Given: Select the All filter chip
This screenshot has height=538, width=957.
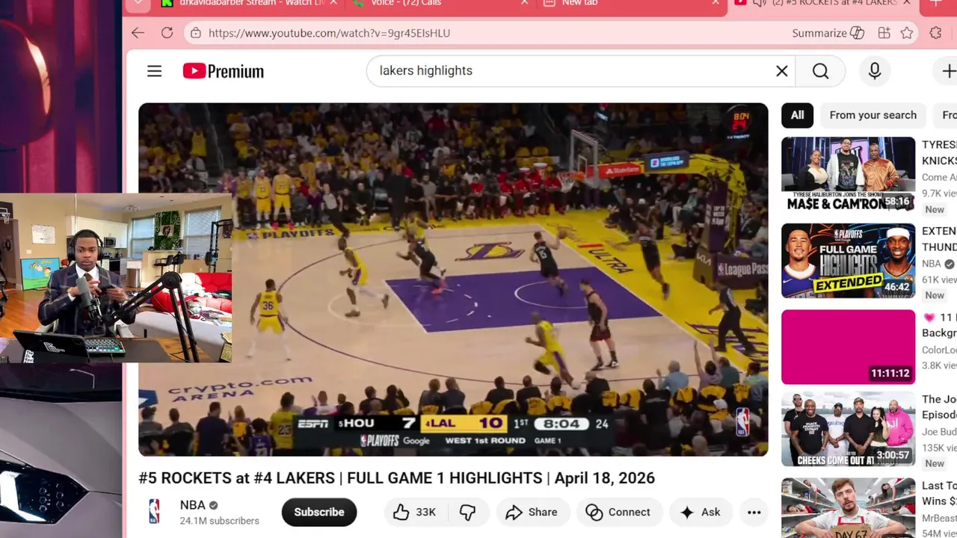Looking at the screenshot, I should pos(797,115).
